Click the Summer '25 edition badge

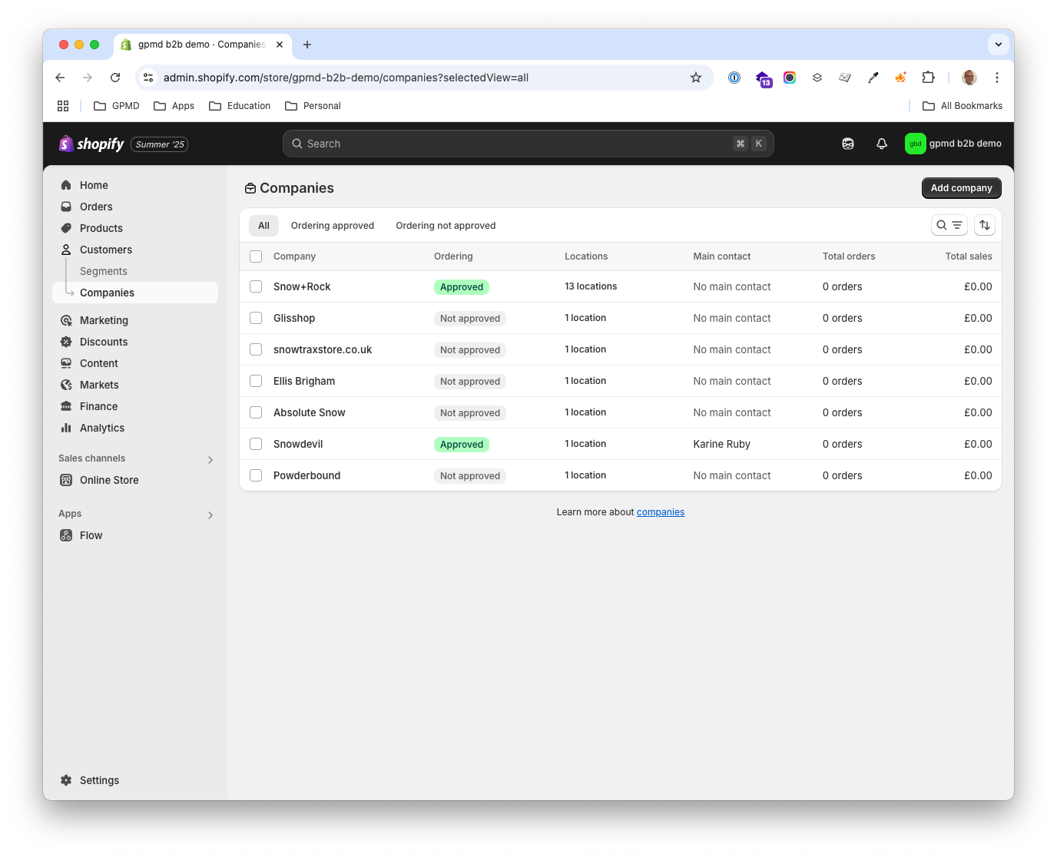[x=160, y=144]
